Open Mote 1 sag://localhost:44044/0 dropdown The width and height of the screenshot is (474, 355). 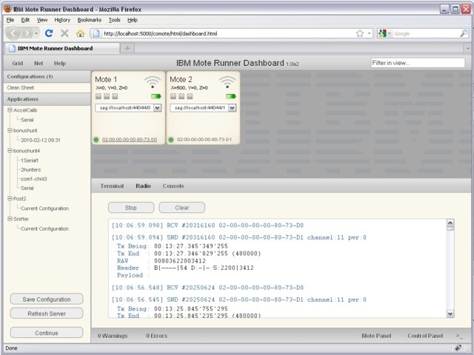point(157,108)
